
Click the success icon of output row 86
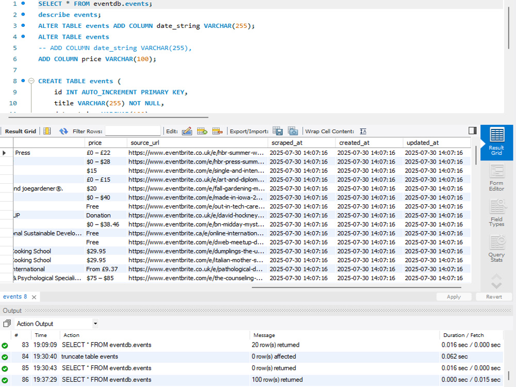pyautogui.click(x=5, y=380)
